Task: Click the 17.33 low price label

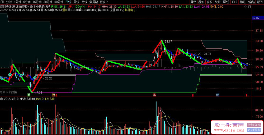Action: 39,92
